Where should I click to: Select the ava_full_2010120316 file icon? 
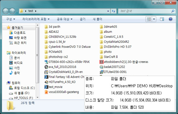46,67
